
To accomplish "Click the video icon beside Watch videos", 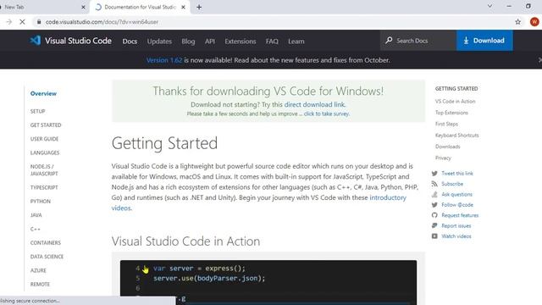I will point(434,236).
